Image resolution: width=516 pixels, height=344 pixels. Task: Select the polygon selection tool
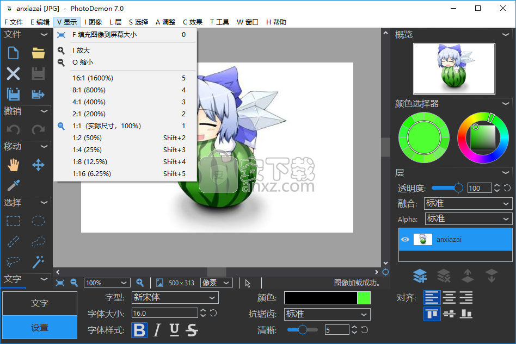[x=38, y=241]
